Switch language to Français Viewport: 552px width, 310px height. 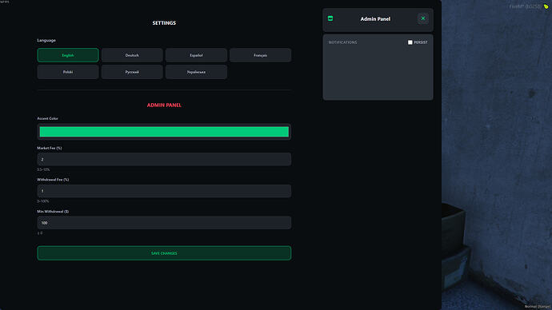click(260, 55)
